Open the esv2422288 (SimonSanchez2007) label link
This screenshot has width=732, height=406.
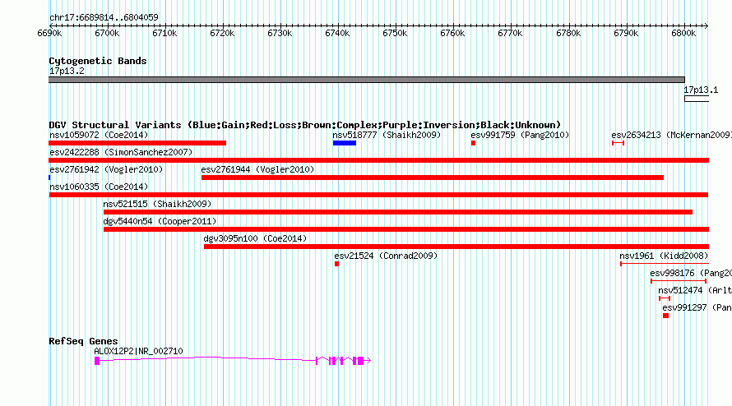coord(121,152)
